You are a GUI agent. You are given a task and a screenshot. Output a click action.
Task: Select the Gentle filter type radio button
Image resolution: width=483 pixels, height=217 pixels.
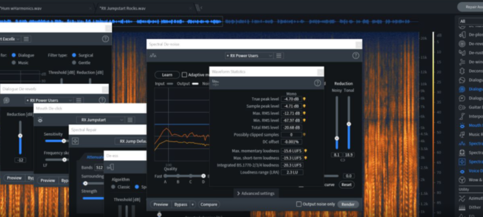coord(74,62)
